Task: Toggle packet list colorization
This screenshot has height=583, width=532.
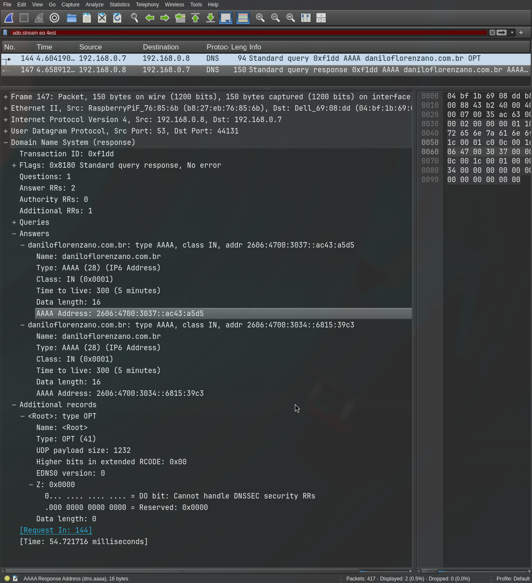Action: (243, 18)
